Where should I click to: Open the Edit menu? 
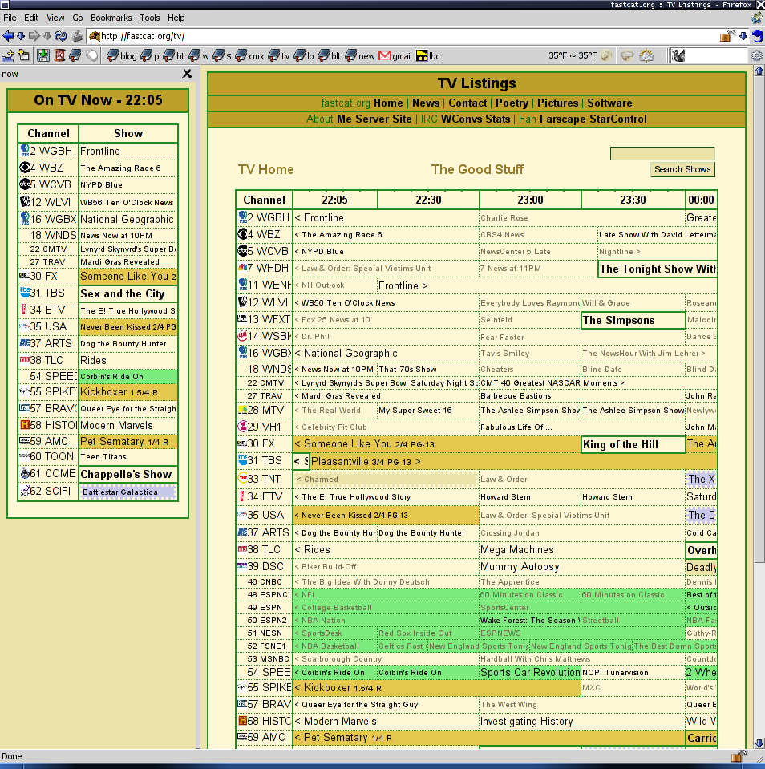pyautogui.click(x=31, y=18)
